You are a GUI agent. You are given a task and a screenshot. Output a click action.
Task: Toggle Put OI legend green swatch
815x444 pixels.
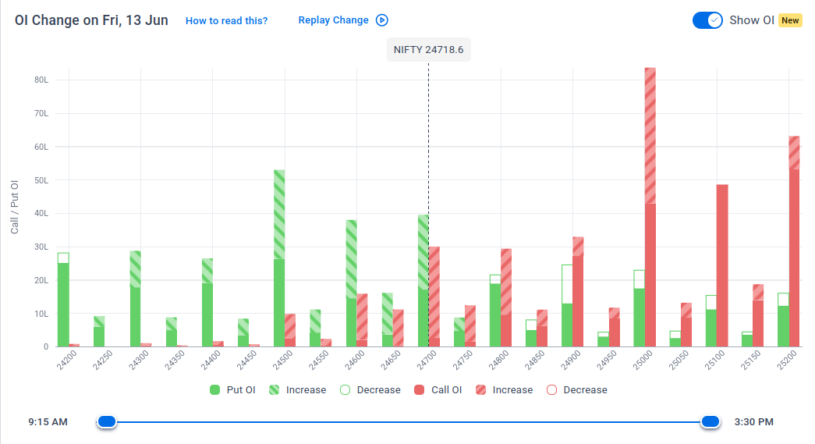pos(214,390)
